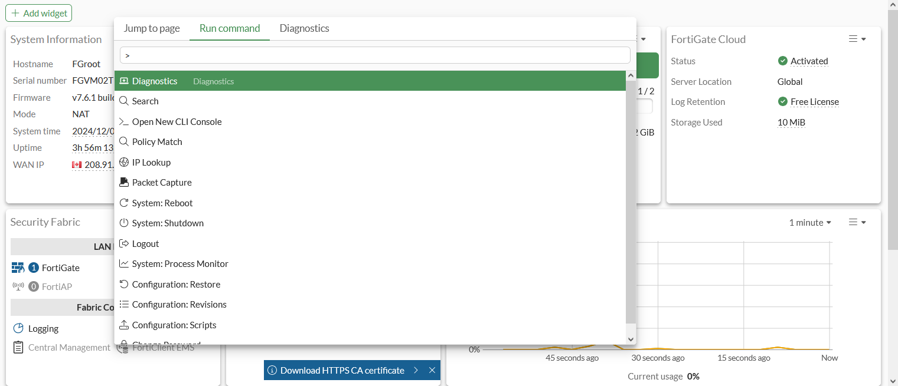Viewport: 898px width, 386px height.
Task: Click the System: Process Monitor chart icon
Action: (124, 263)
